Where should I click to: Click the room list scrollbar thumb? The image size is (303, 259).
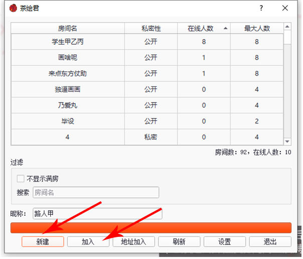[x=287, y=37]
